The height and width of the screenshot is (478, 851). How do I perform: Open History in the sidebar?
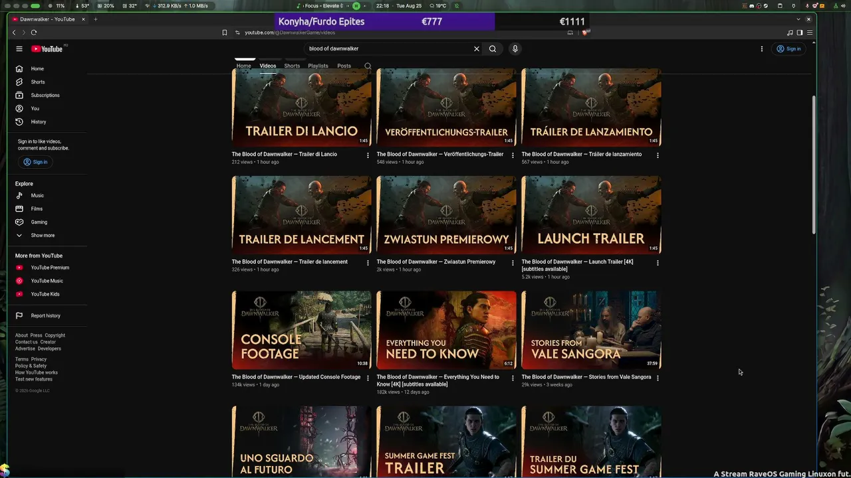point(39,121)
